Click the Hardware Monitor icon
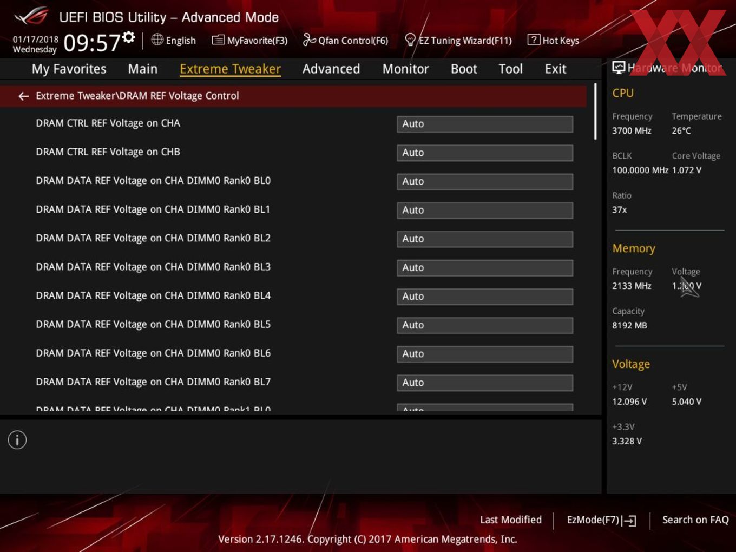 pyautogui.click(x=619, y=68)
